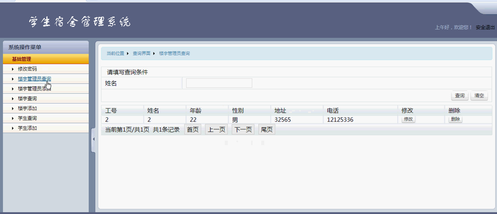The width and height of the screenshot is (497, 214).
Task: Click 修改 button in row 2
Action: 408,119
